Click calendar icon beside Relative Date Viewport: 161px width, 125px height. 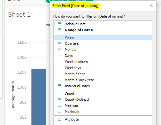click(x=60, y=24)
